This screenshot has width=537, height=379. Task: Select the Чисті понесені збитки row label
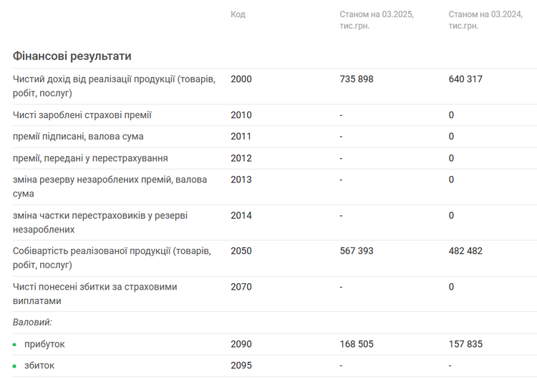point(95,293)
